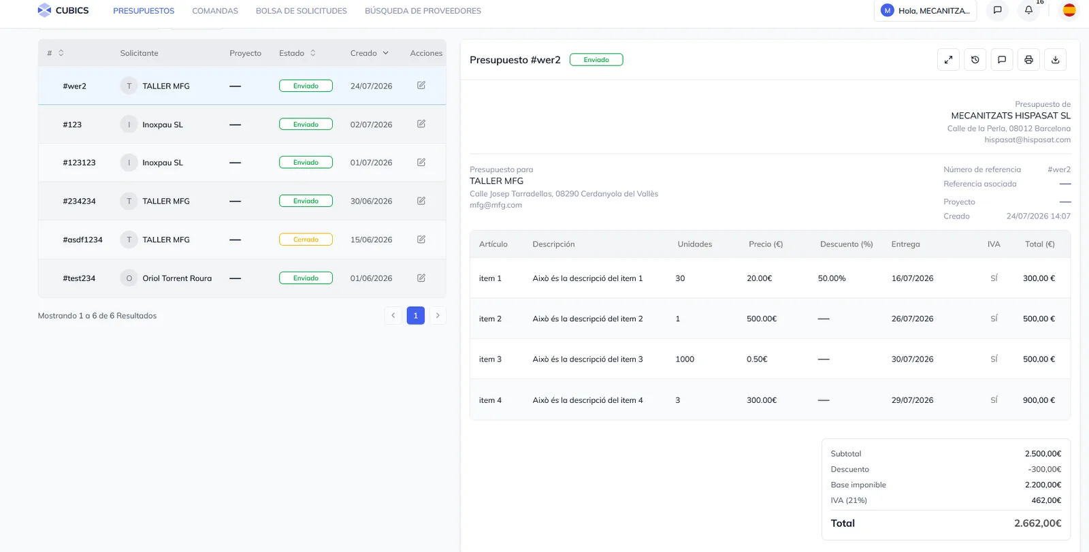Image resolution: width=1089 pixels, height=552 pixels.
Task: Download Presupuesto #wer2 with the download icon
Action: pos(1055,60)
